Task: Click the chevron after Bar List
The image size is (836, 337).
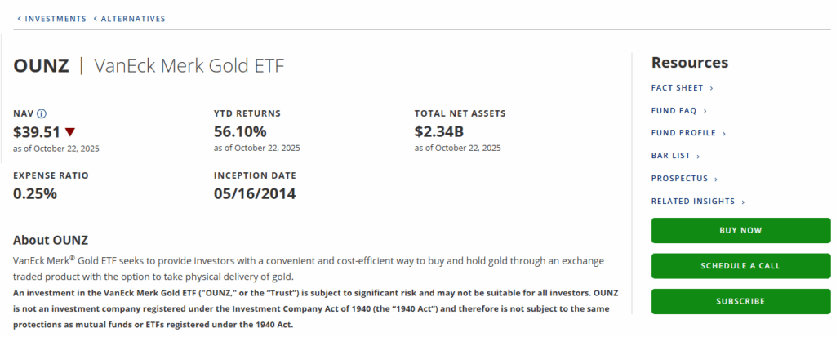Action: [698, 156]
